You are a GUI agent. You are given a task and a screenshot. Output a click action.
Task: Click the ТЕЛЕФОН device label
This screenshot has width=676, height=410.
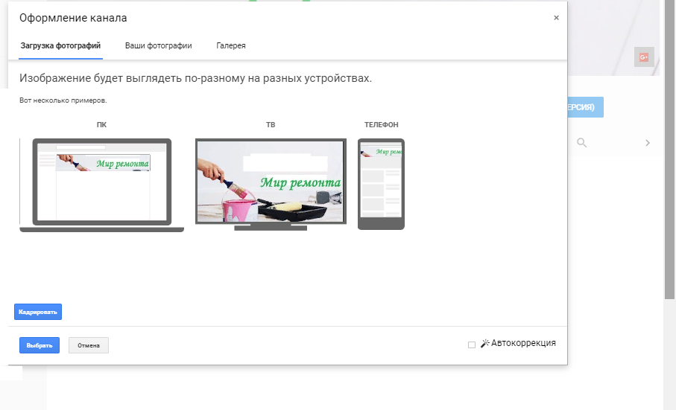(381, 125)
